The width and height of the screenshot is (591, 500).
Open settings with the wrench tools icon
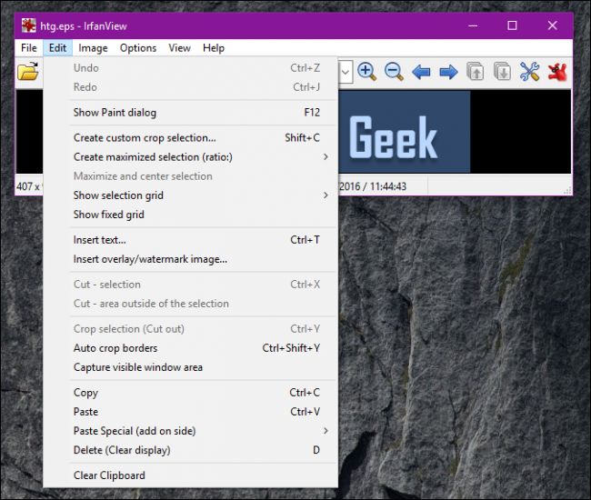coord(529,71)
